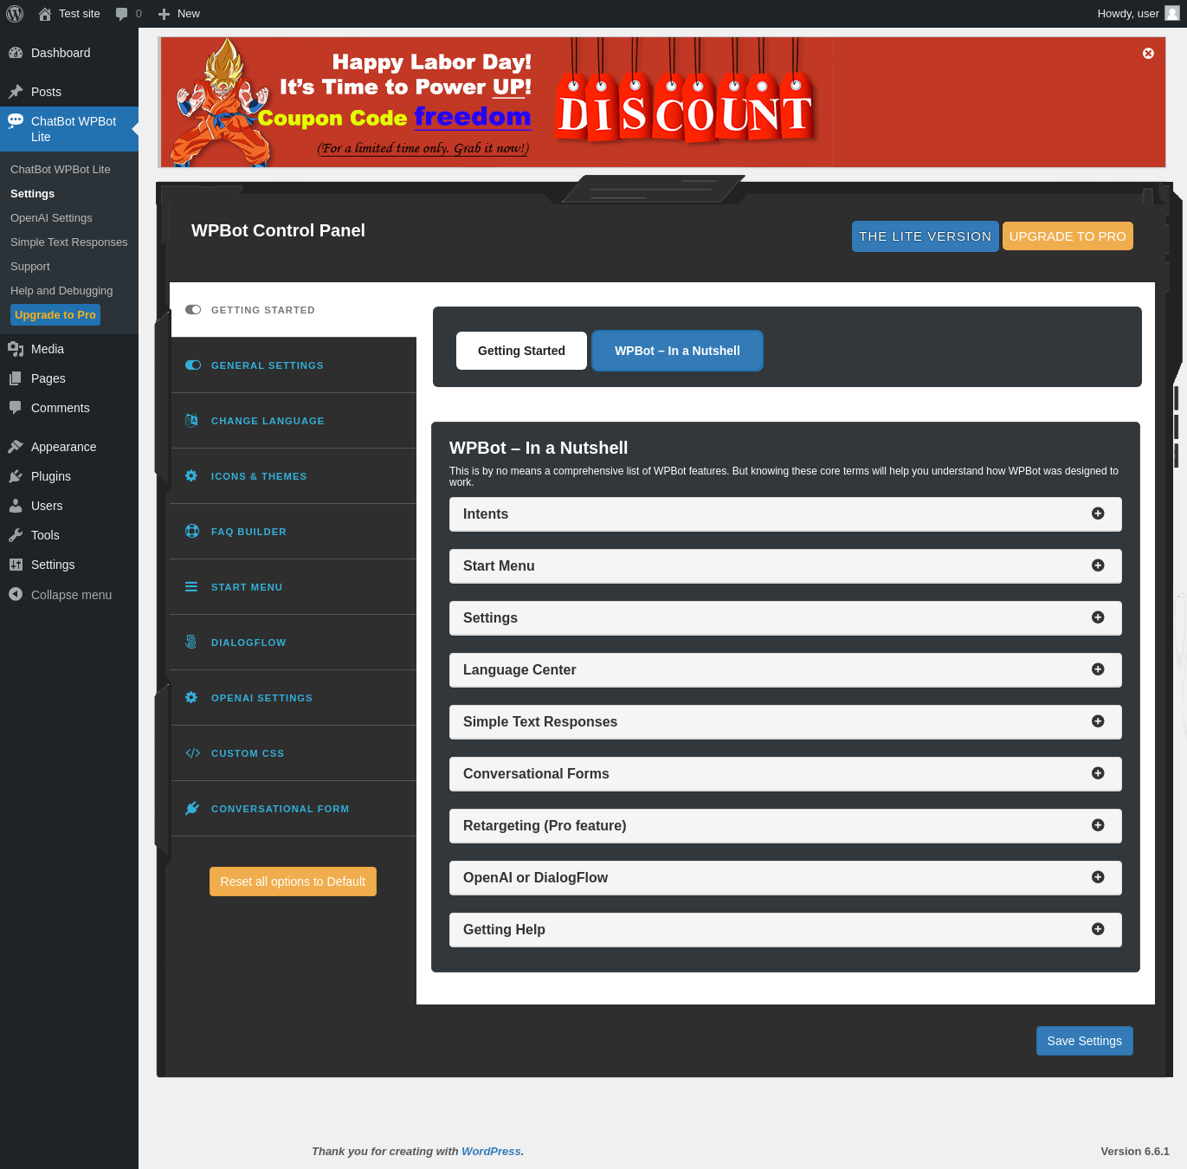The width and height of the screenshot is (1187, 1169).
Task: Click Reset all options to Default
Action: tap(293, 882)
